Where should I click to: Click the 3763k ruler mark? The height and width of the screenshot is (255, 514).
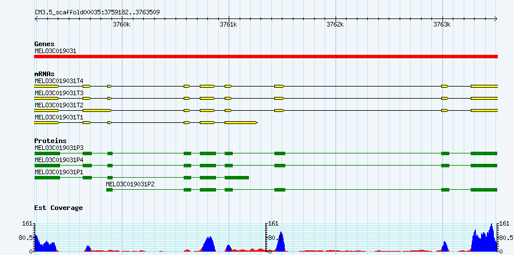(x=442, y=24)
